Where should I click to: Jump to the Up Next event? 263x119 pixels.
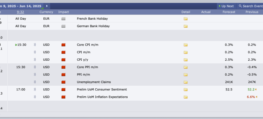point(226,6)
